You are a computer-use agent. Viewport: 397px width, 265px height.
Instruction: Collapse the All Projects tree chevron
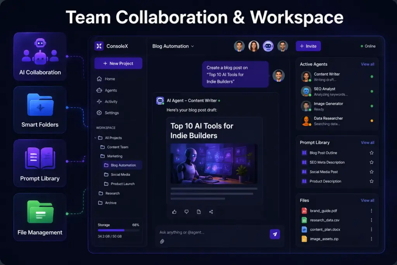click(x=95, y=138)
